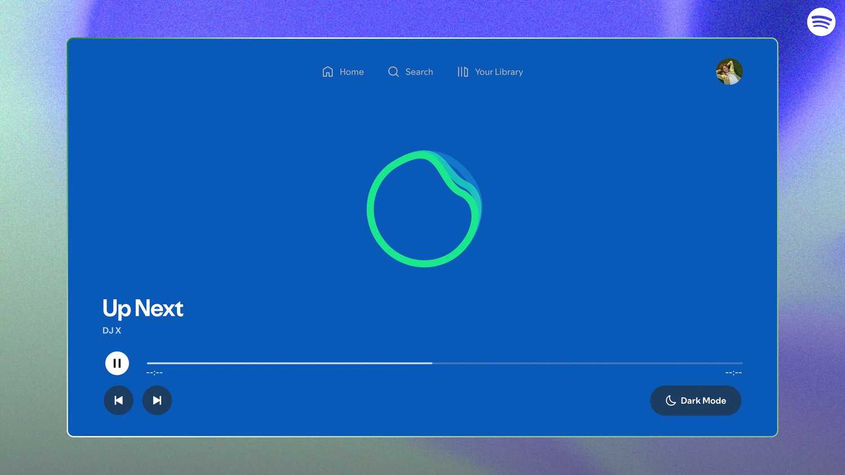This screenshot has width=845, height=475.
Task: Click the elapsed time display under the slider
Action: click(154, 372)
